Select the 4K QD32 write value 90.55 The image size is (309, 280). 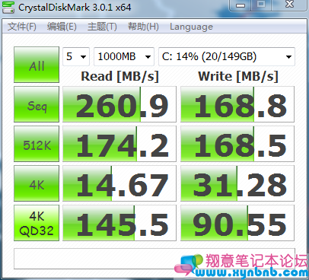tap(237, 223)
